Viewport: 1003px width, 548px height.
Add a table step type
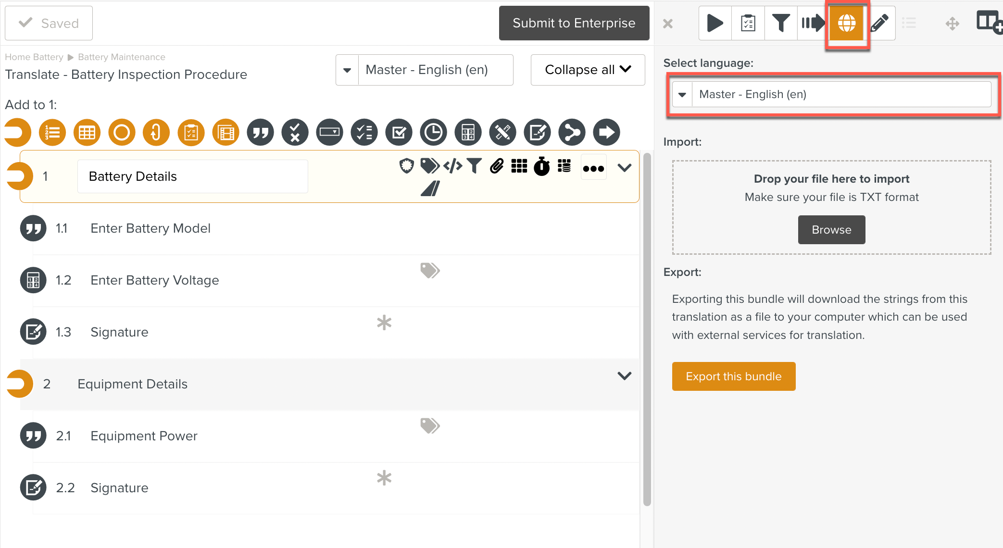pyautogui.click(x=87, y=132)
